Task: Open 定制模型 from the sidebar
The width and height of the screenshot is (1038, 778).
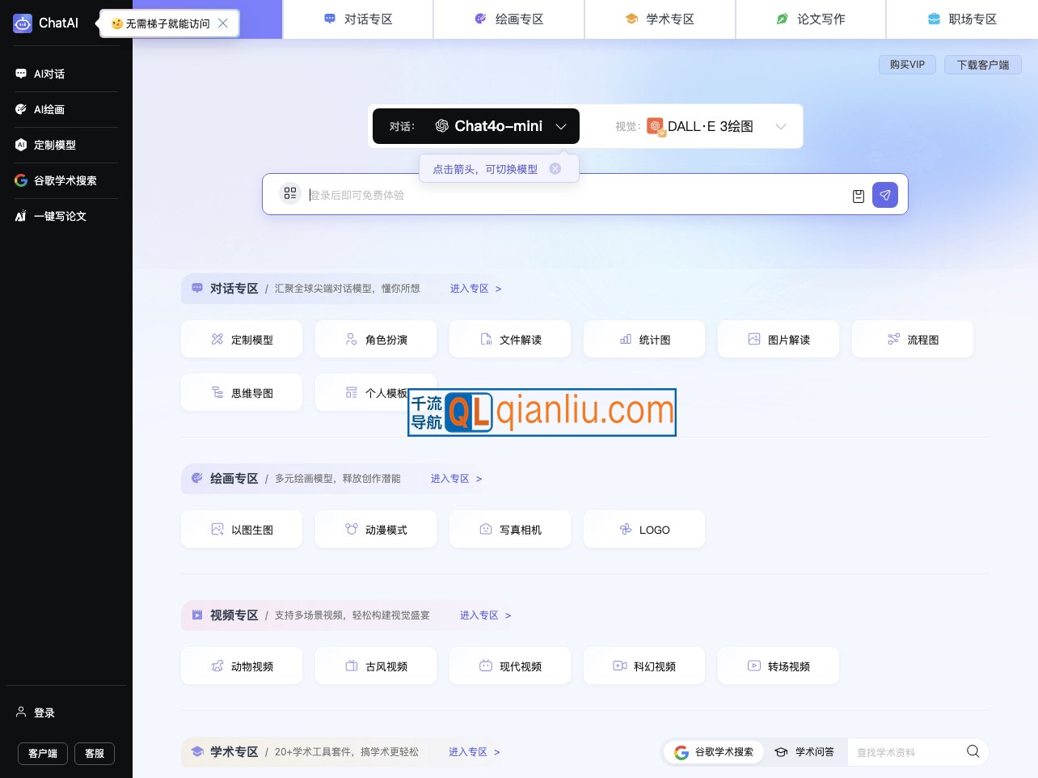Action: (x=53, y=145)
